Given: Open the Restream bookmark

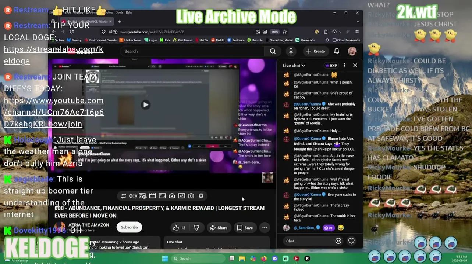Looking at the screenshot, I should (x=236, y=40).
